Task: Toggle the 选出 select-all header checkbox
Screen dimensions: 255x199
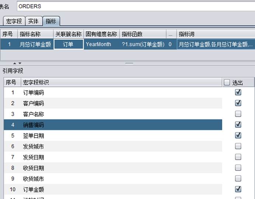Action: [x=227, y=83]
